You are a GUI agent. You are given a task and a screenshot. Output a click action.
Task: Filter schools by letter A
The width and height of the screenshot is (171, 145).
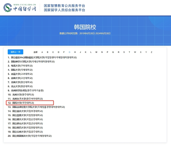click(x=41, y=52)
